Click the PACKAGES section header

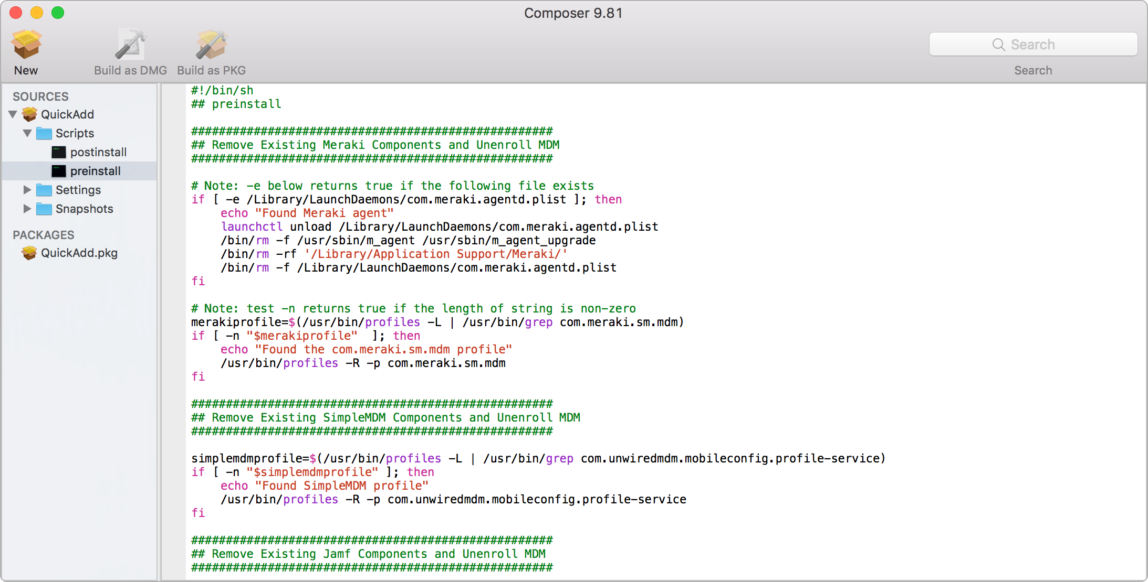tap(44, 235)
